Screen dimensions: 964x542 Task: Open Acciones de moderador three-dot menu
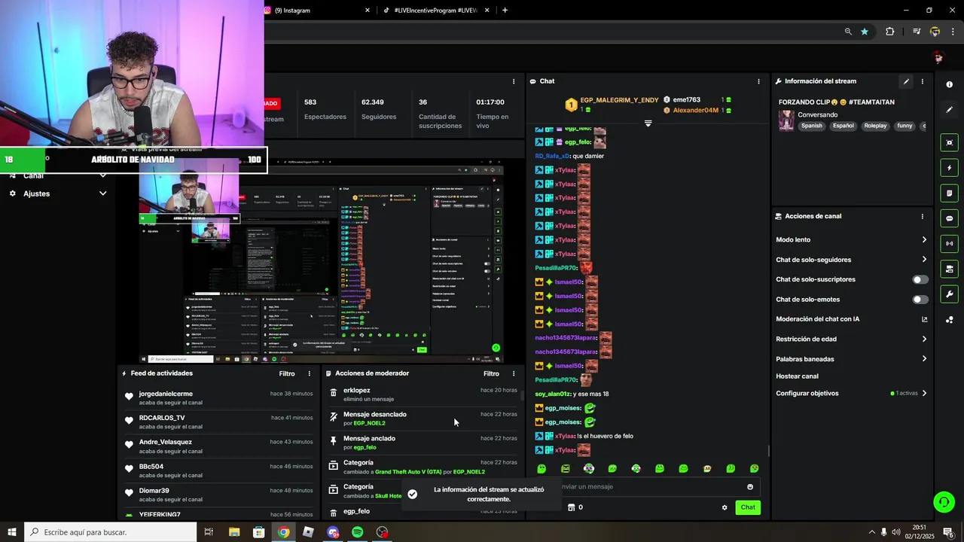pos(514,373)
